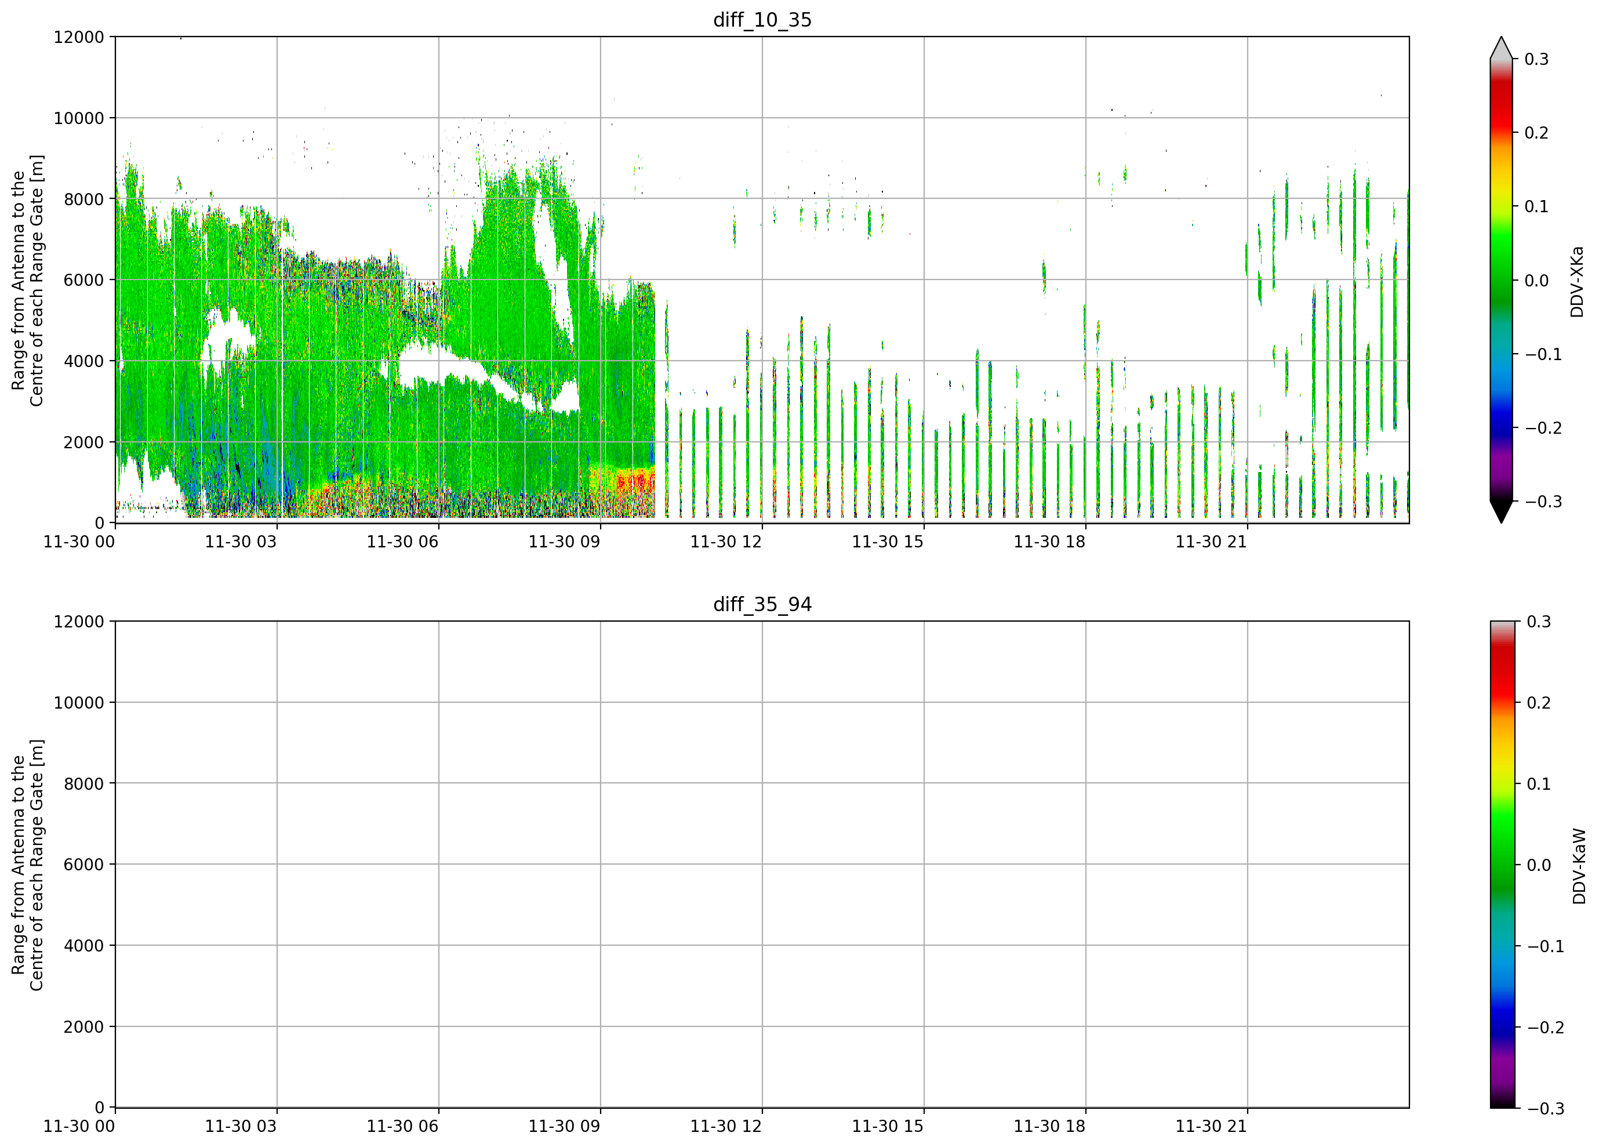Click the y-axis range label of diff_35_94 plot
This screenshot has width=1599, height=1147.
pos(27,864)
